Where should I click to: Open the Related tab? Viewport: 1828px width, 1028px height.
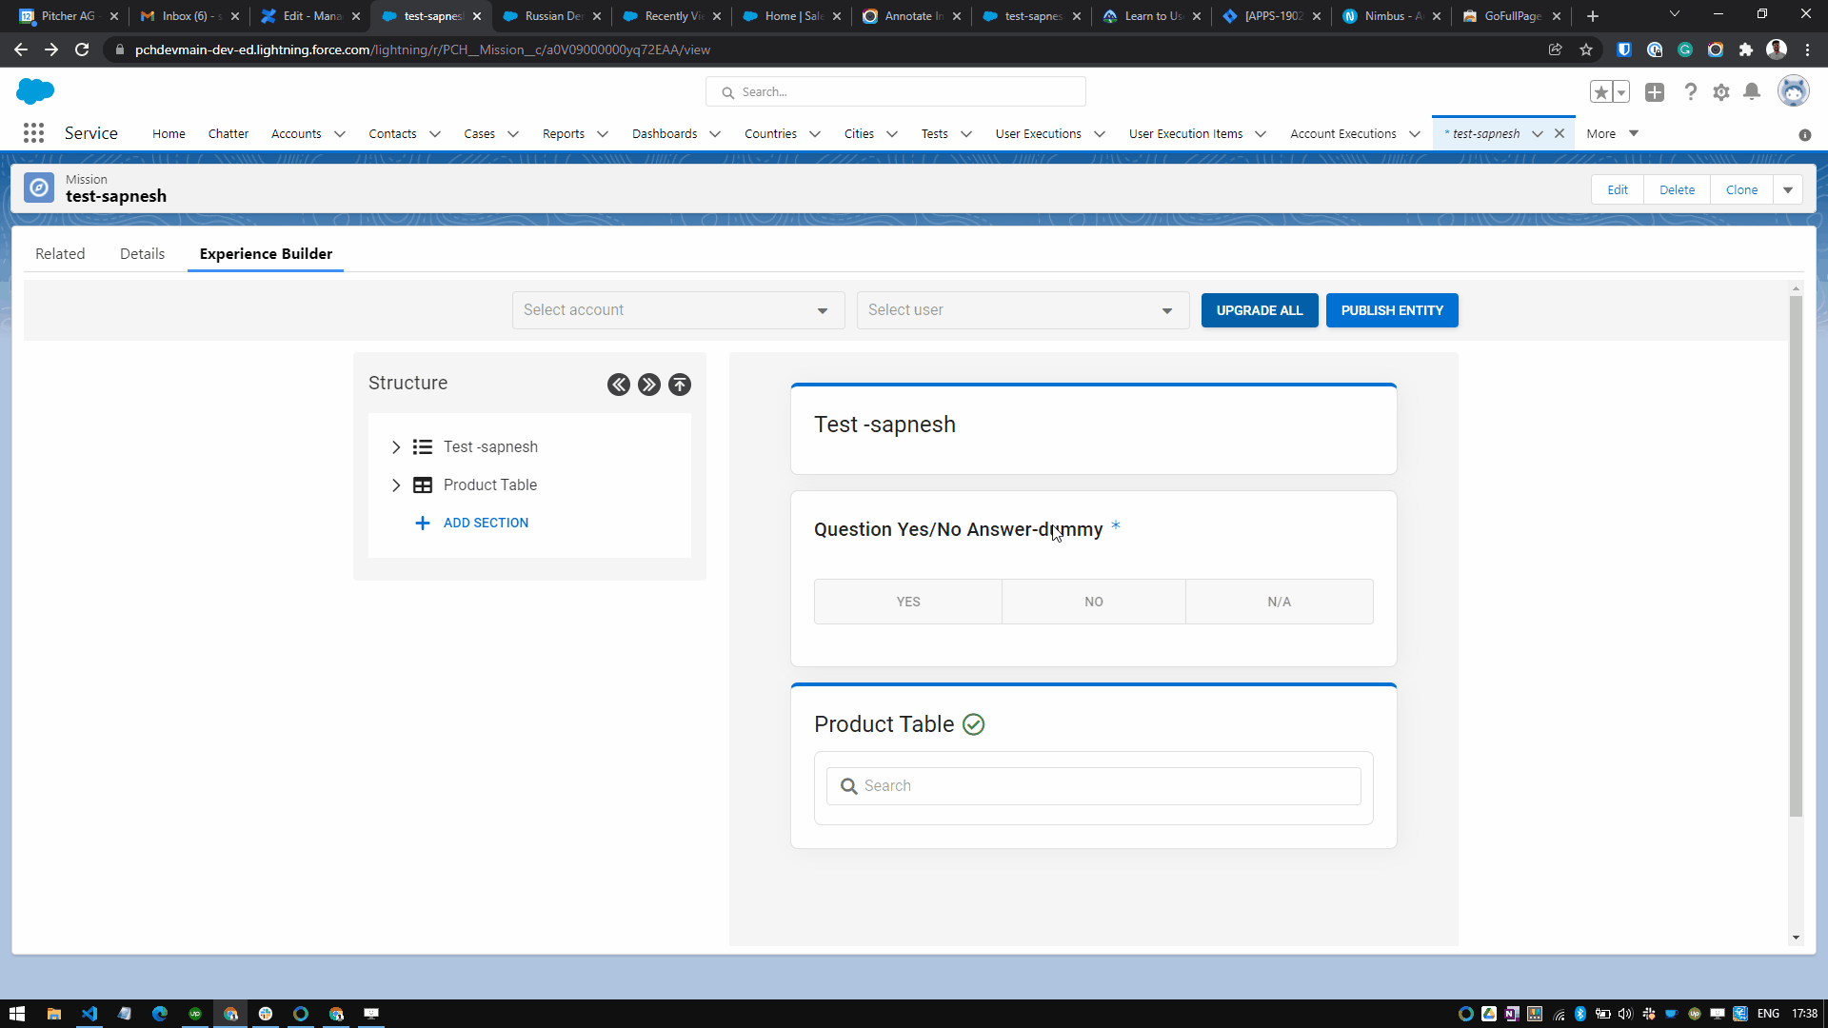click(60, 254)
